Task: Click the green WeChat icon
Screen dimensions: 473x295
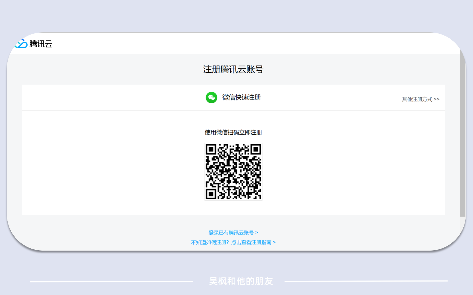Action: 212,98
